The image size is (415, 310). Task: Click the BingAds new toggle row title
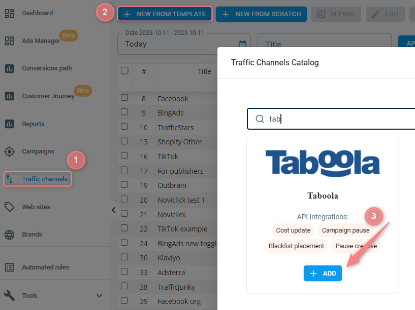pyautogui.click(x=187, y=244)
